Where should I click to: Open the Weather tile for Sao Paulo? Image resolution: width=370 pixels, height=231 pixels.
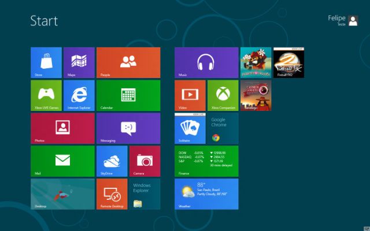tap(206, 194)
